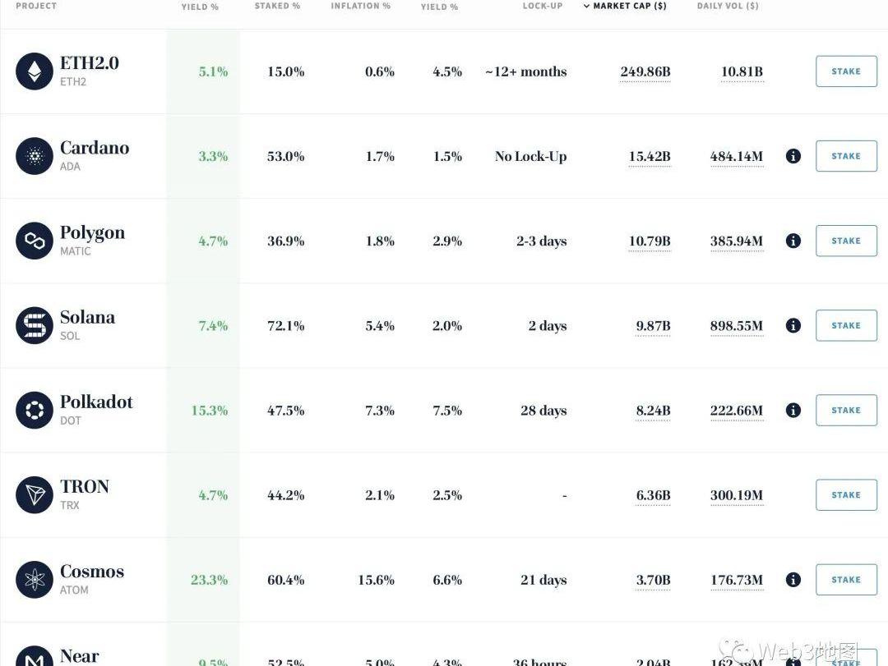Image resolution: width=888 pixels, height=666 pixels.
Task: Click the Solana SOL logo icon
Action: tap(35, 325)
